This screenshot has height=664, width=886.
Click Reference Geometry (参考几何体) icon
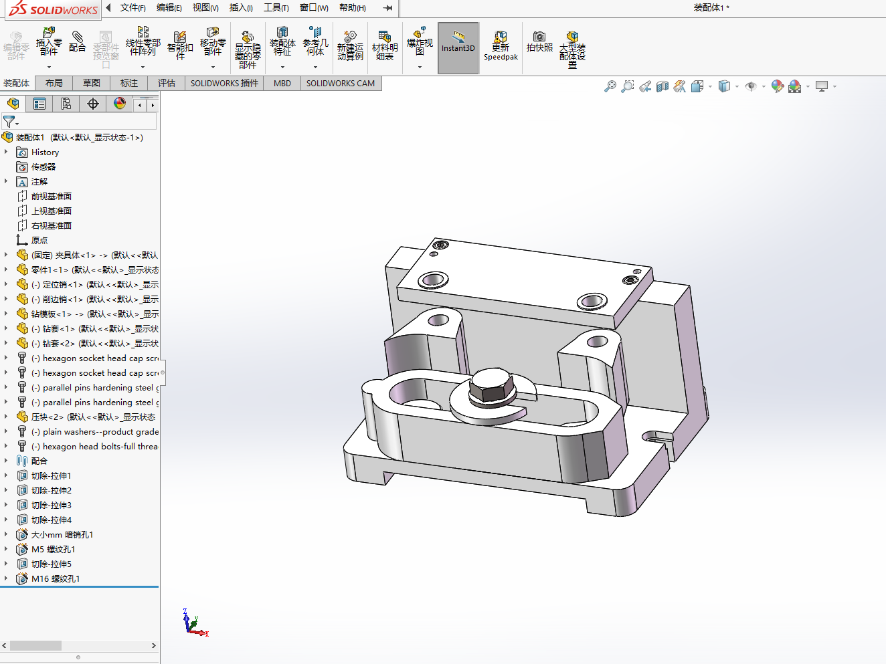pyautogui.click(x=315, y=41)
